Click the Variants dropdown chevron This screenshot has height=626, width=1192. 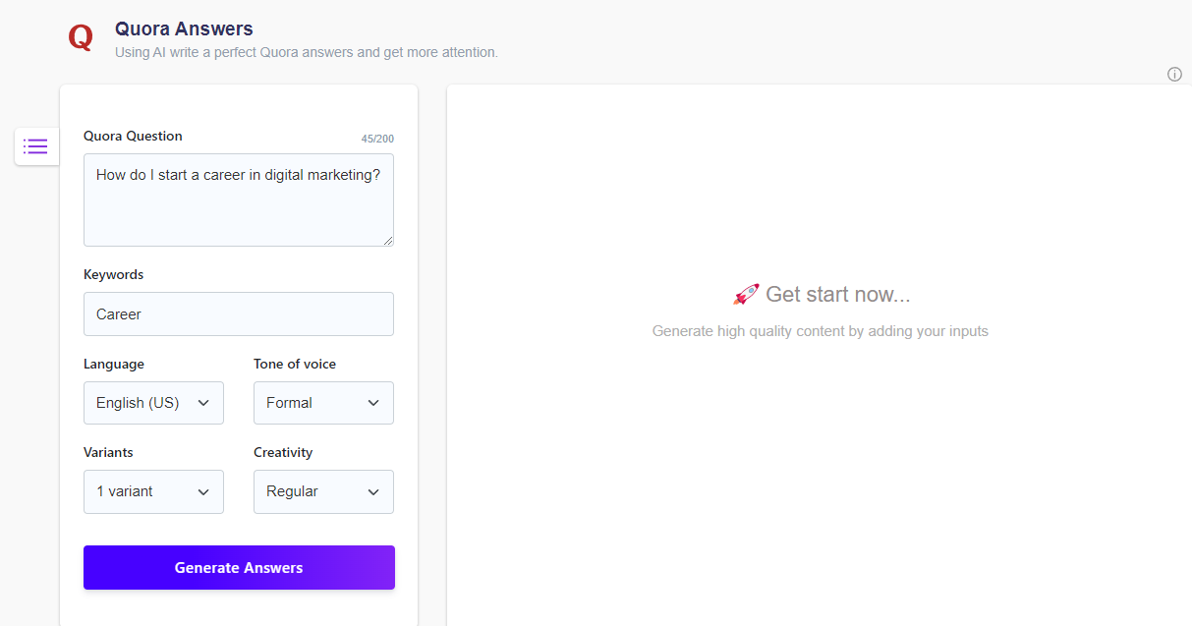click(x=204, y=491)
